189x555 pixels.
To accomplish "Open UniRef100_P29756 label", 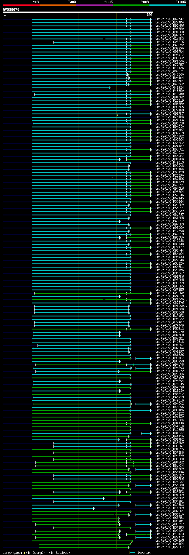I will (x=170, y=270).
